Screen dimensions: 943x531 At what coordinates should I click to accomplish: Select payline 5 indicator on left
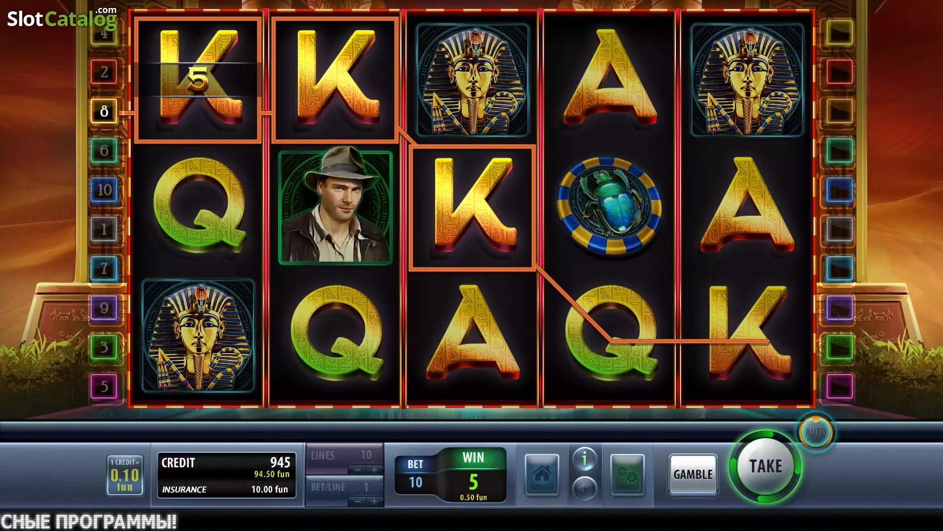pos(104,386)
